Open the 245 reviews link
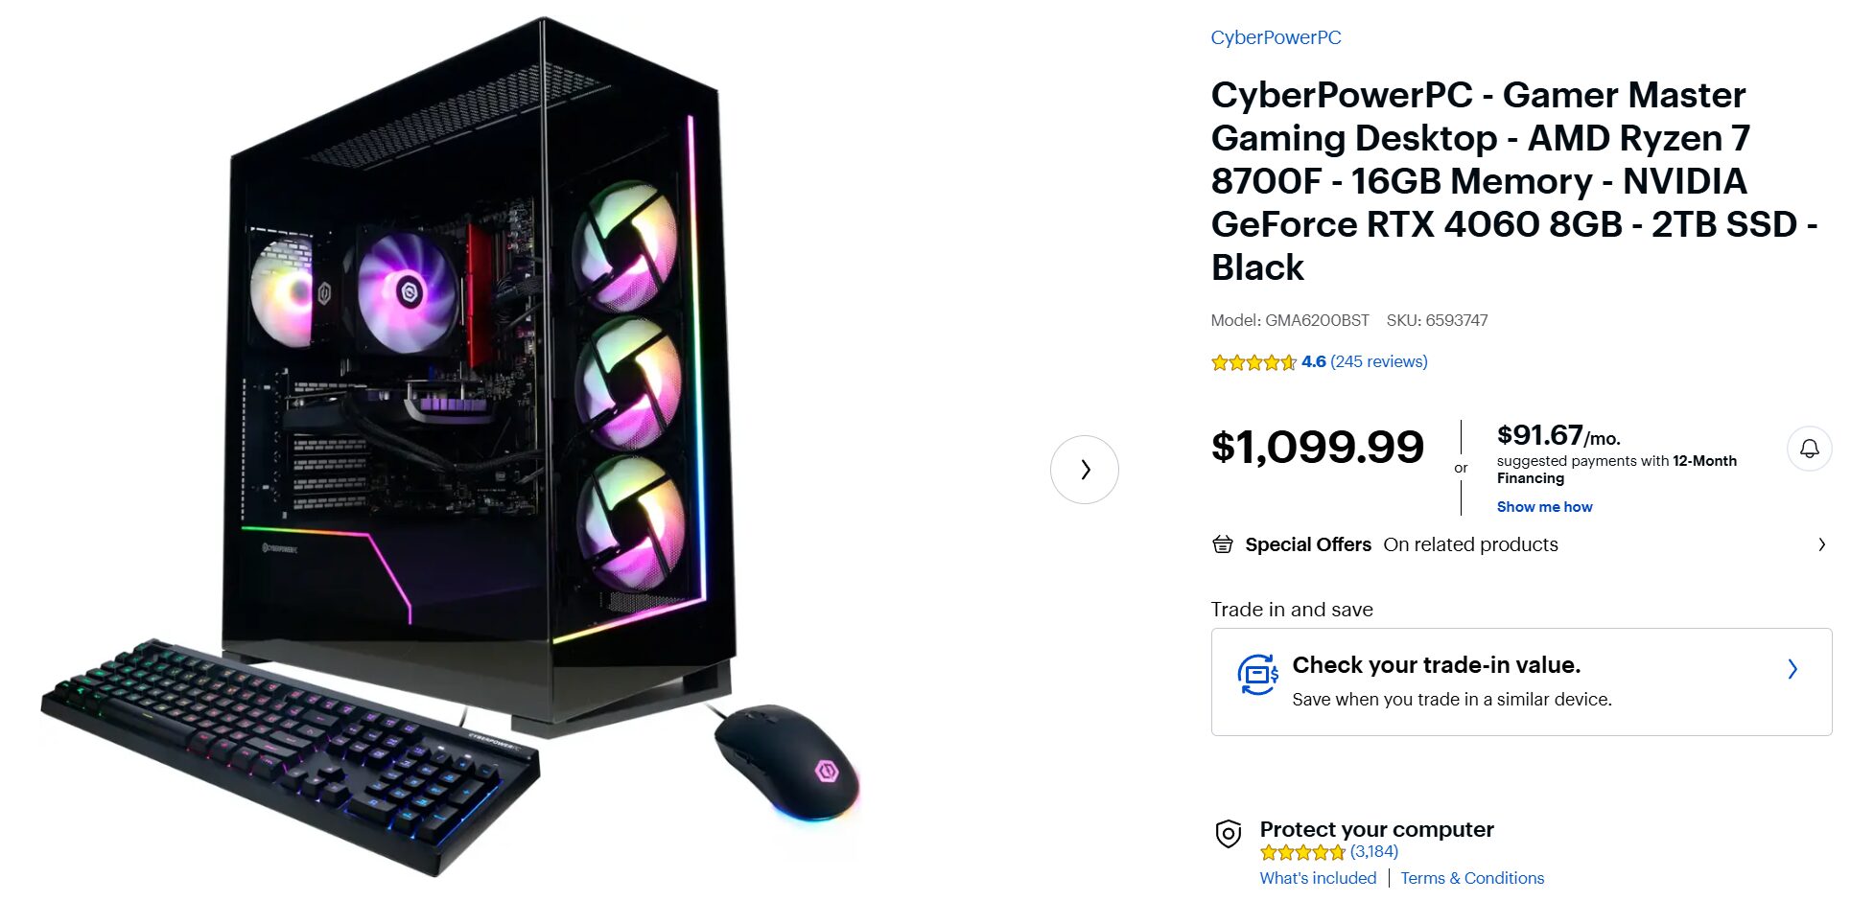This screenshot has height=901, width=1874. [x=1379, y=361]
